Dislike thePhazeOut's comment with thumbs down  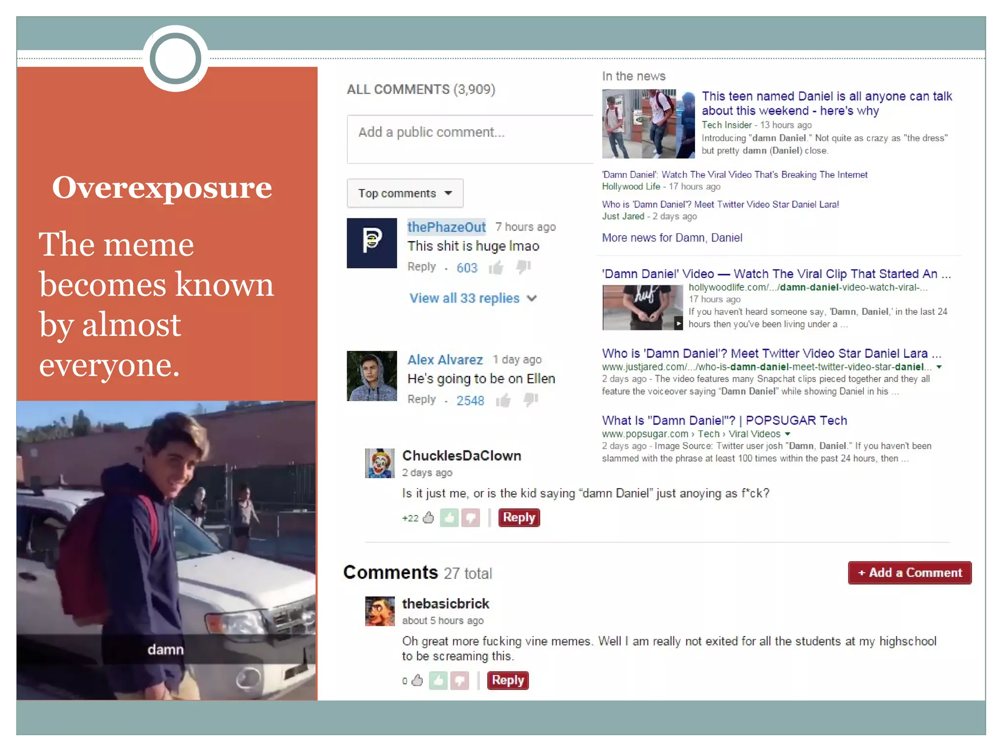click(x=524, y=267)
